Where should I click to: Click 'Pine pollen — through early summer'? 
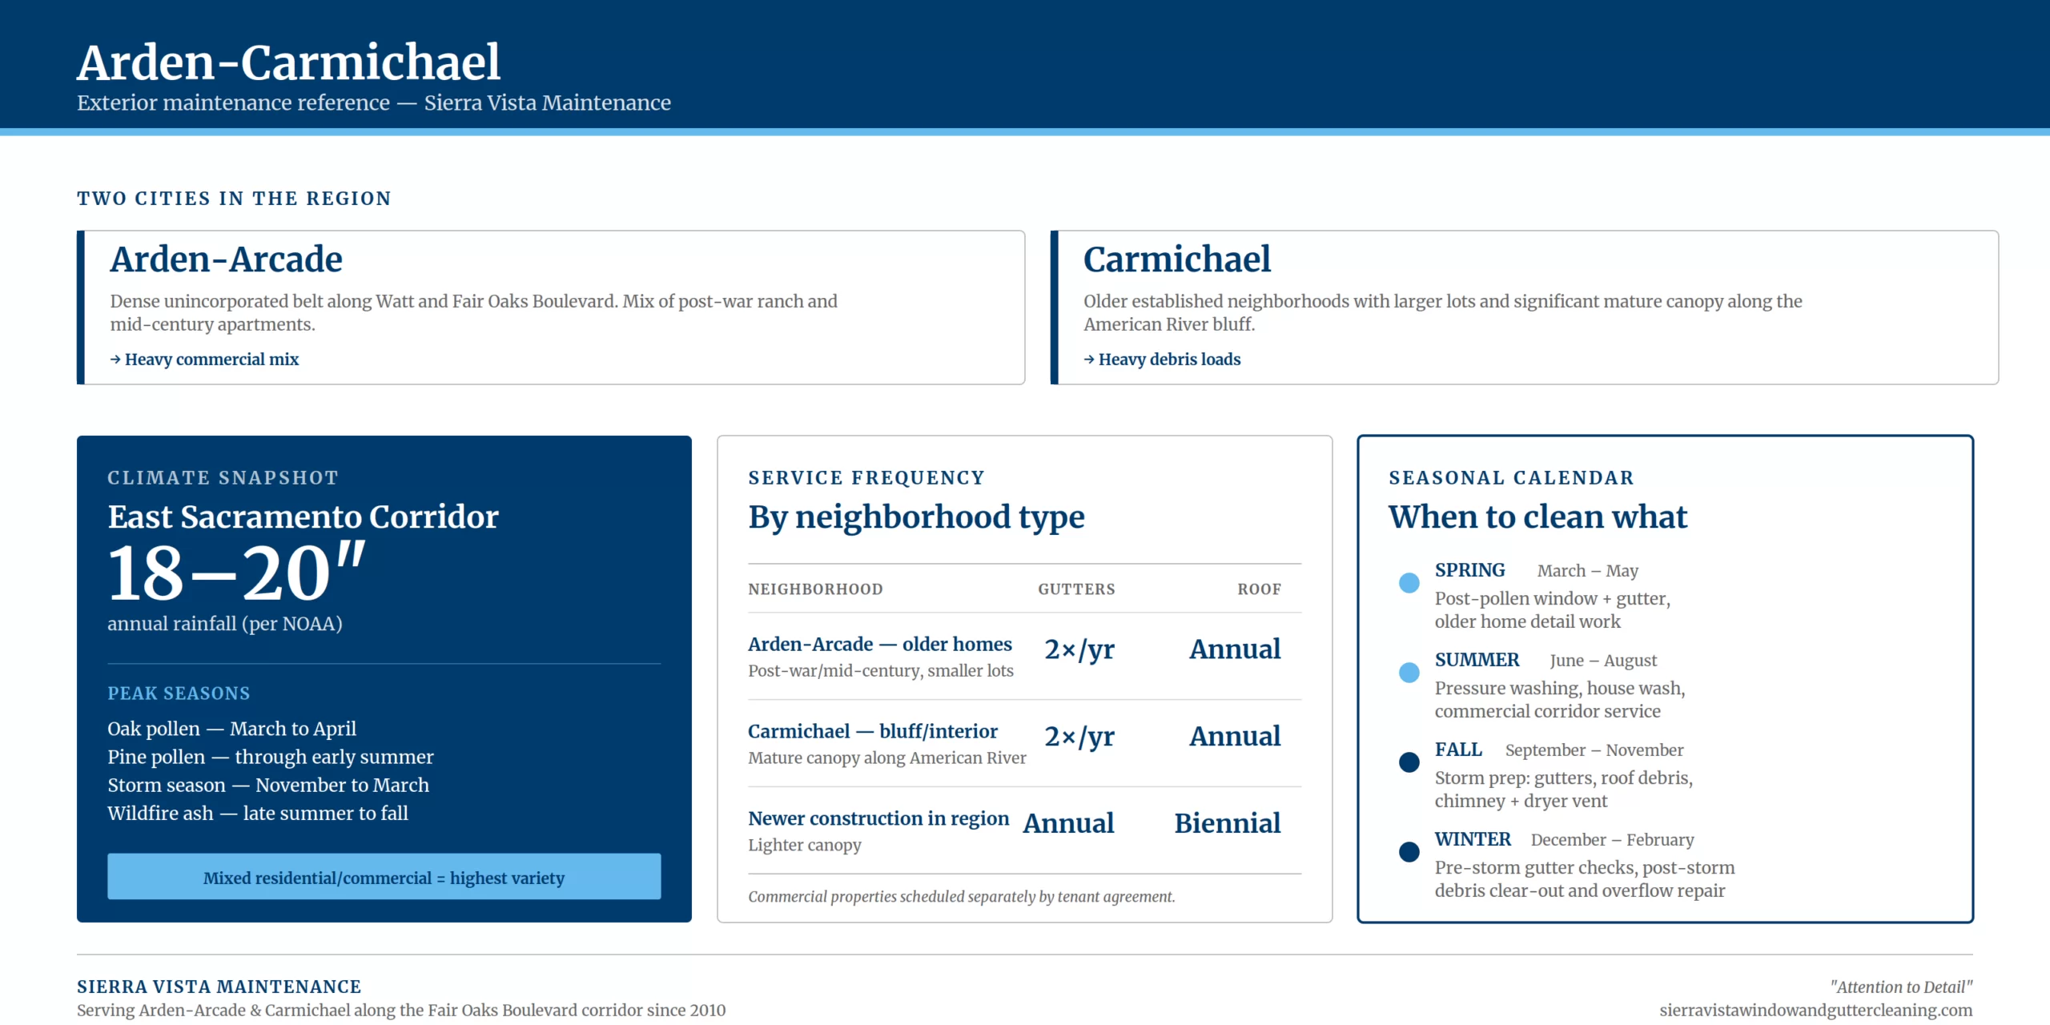click(x=271, y=757)
